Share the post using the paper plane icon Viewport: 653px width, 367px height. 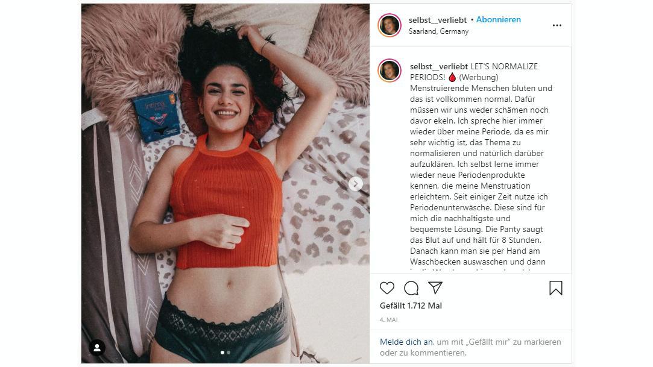(435, 287)
